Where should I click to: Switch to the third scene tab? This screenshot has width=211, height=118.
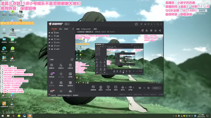click(66, 29)
